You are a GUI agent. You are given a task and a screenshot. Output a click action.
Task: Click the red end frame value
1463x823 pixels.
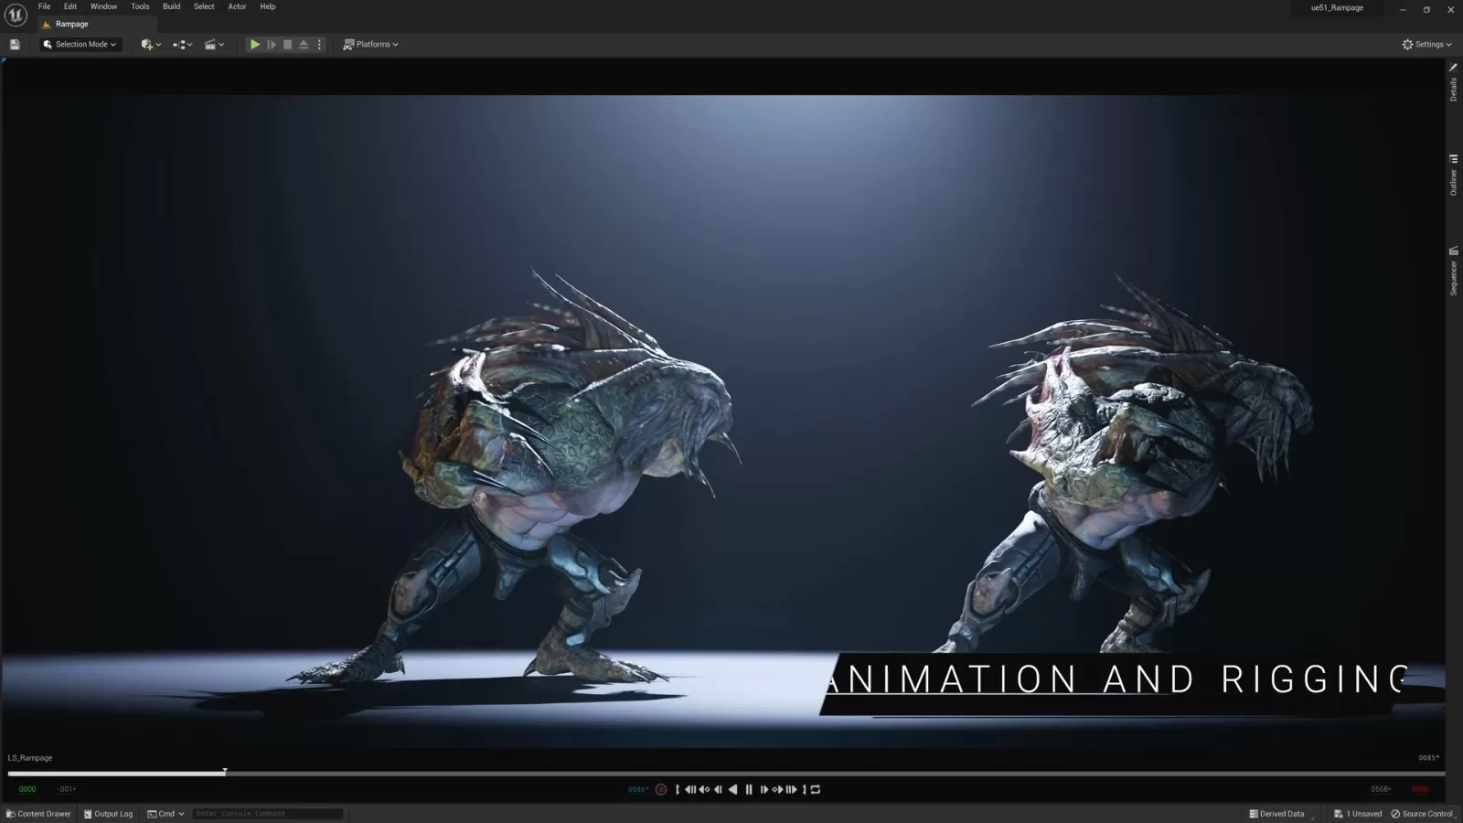click(1420, 789)
